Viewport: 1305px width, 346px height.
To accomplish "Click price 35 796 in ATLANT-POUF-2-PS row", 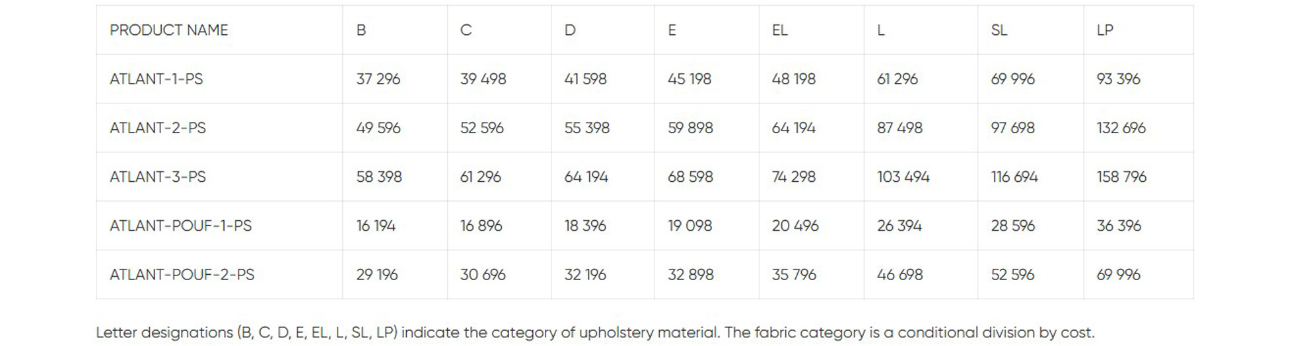I will 794,274.
